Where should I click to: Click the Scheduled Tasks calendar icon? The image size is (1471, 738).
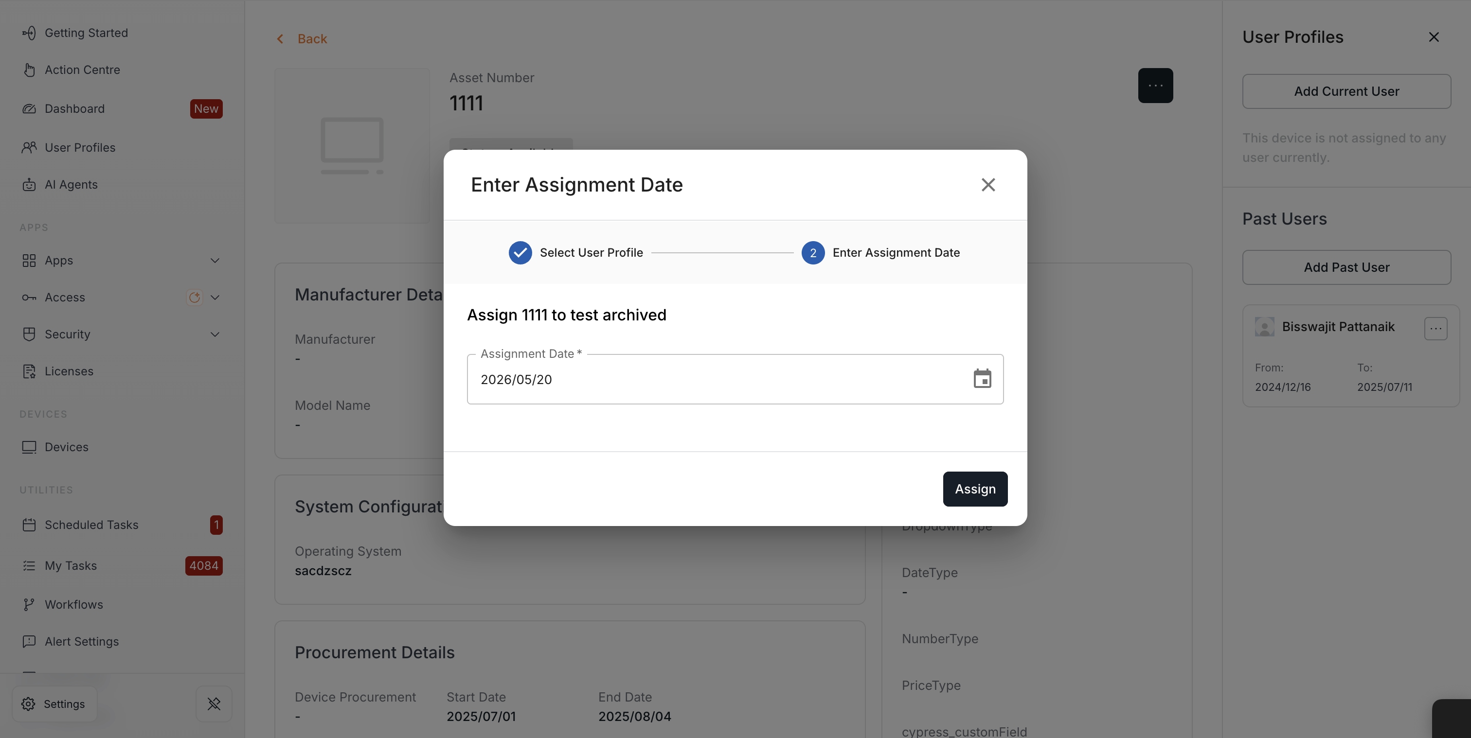tap(29, 525)
